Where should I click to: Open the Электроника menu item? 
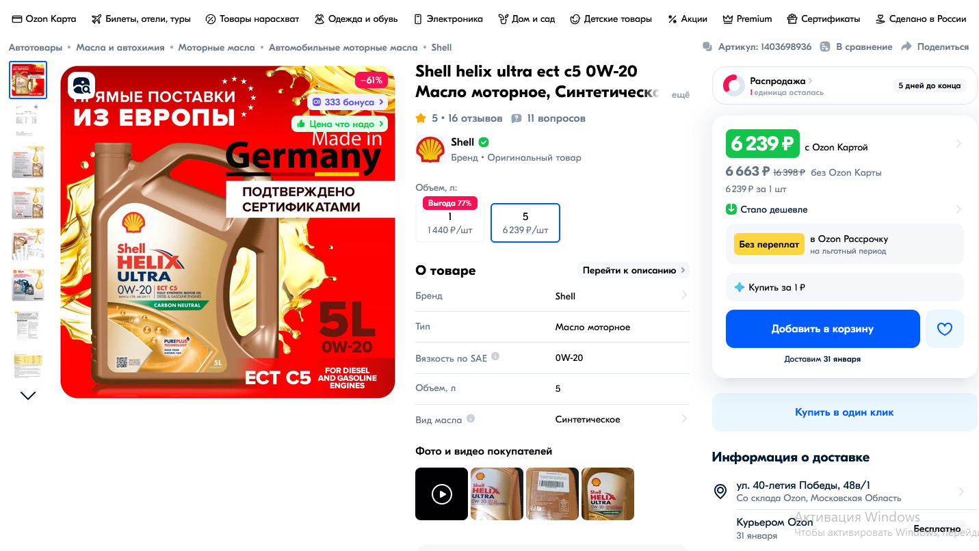(x=448, y=19)
